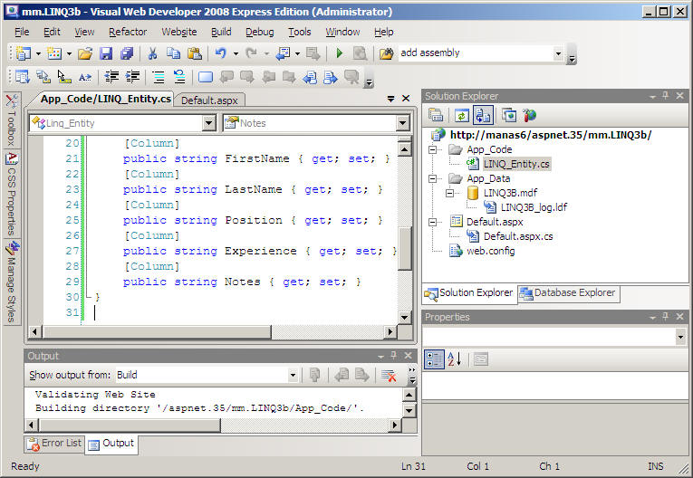This screenshot has height=478, width=693.
Task: Click inside the add assembly search field
Action: pos(476,53)
